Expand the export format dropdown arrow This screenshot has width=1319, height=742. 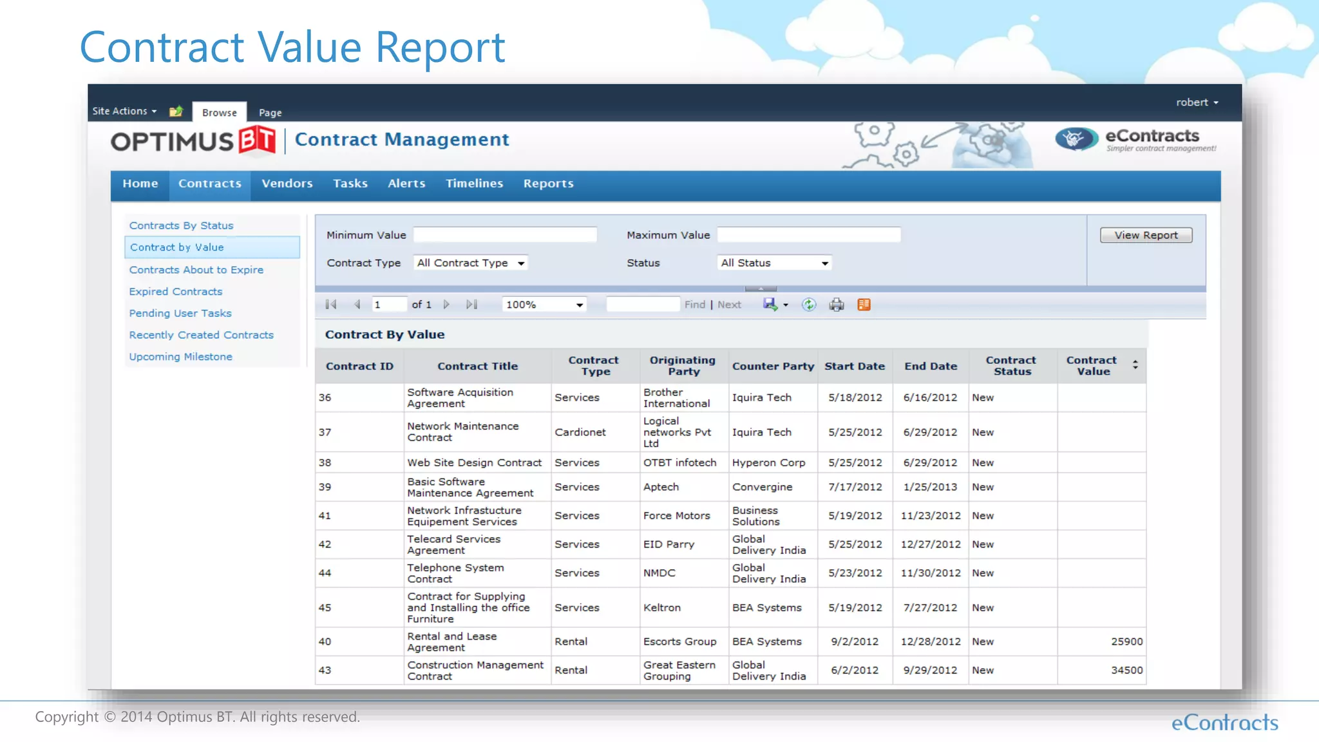pos(786,305)
